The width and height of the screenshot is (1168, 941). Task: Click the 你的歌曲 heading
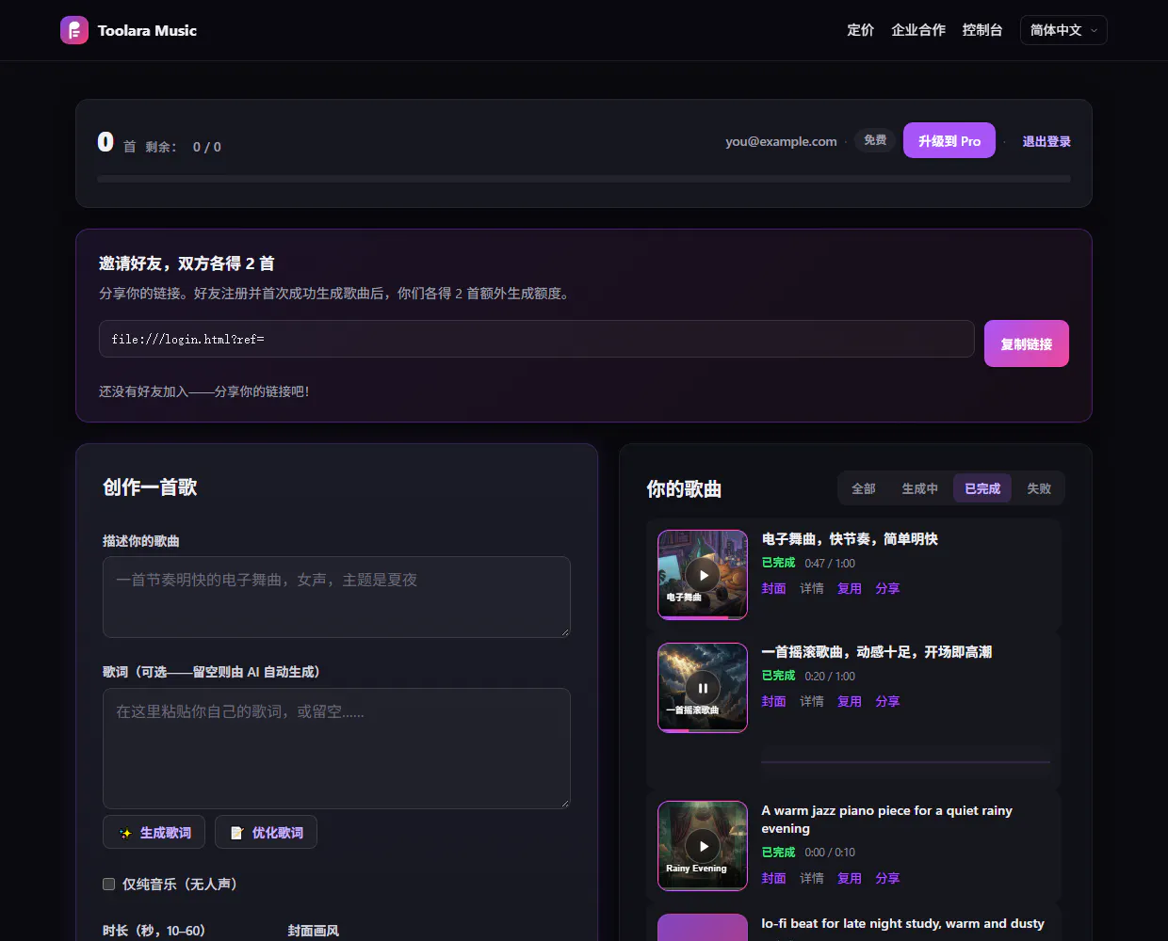[x=684, y=488]
